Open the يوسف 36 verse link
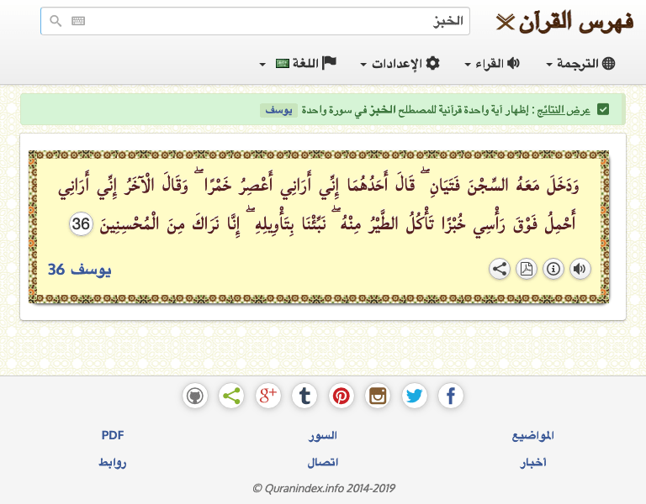The image size is (646, 504). click(x=80, y=270)
